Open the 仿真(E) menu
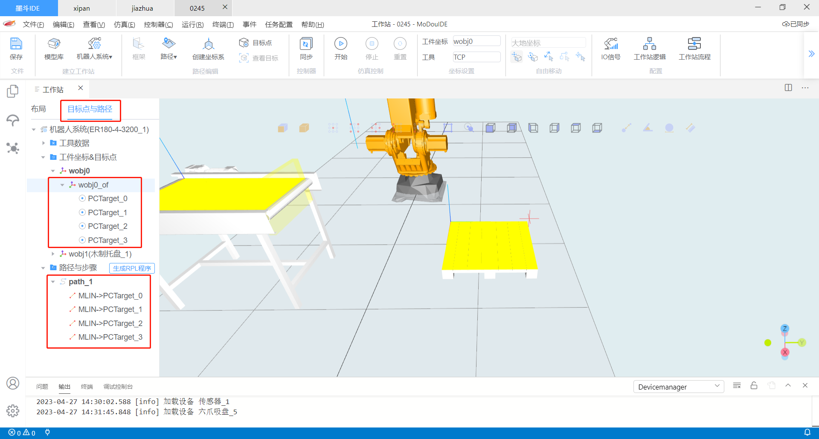819x439 pixels. (x=124, y=24)
